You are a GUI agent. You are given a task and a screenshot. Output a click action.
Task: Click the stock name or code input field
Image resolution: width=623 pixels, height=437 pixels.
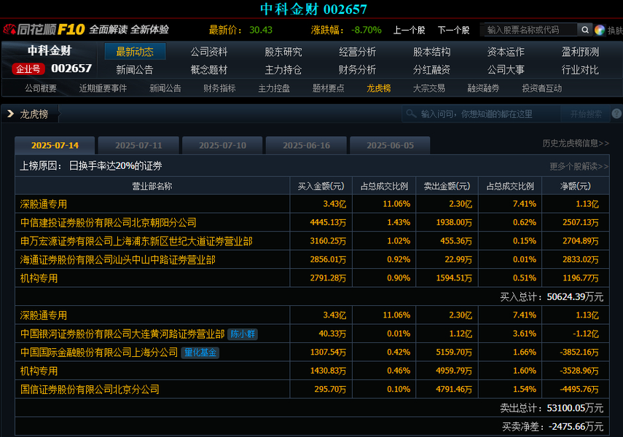coord(528,30)
